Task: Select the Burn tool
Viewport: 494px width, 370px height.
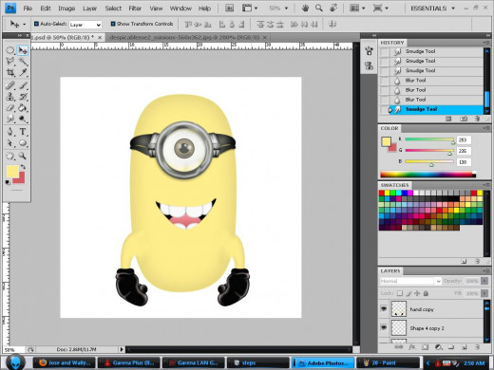Action: point(23,119)
